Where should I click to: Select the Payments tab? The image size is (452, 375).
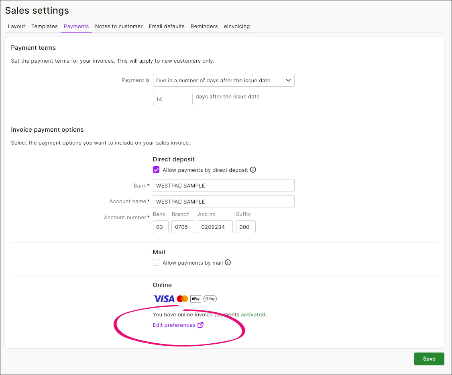click(76, 26)
